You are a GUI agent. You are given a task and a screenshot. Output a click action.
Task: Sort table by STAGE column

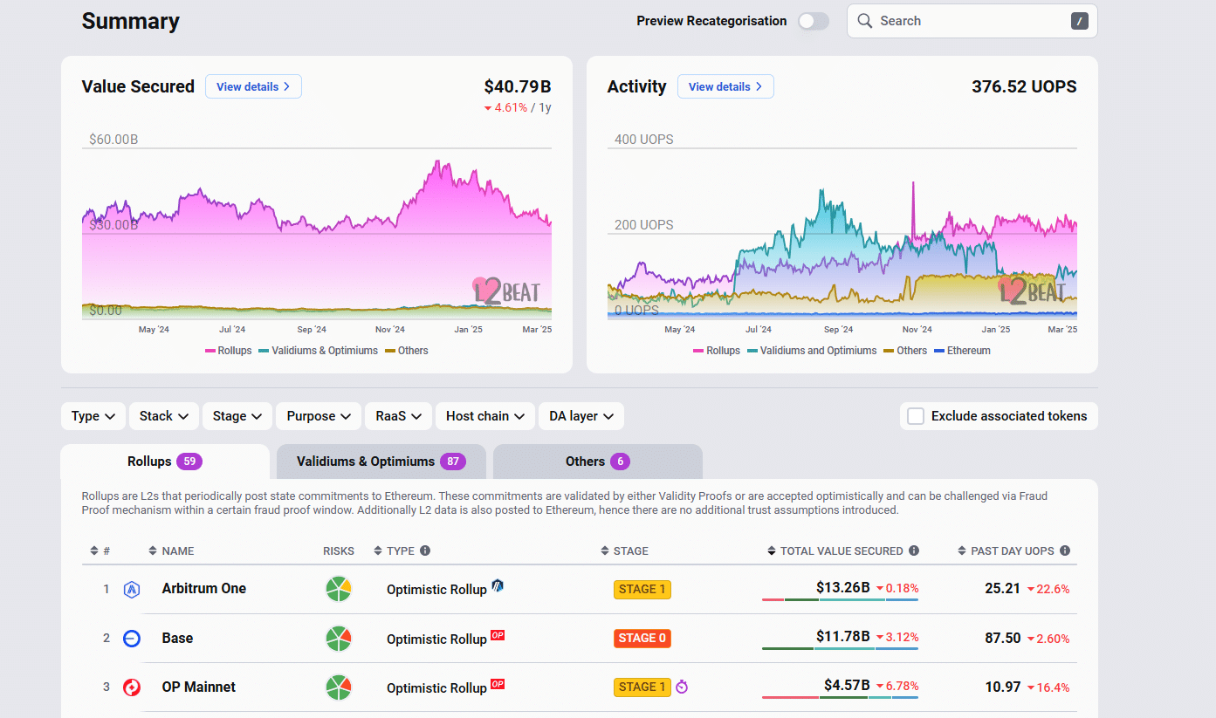click(624, 550)
